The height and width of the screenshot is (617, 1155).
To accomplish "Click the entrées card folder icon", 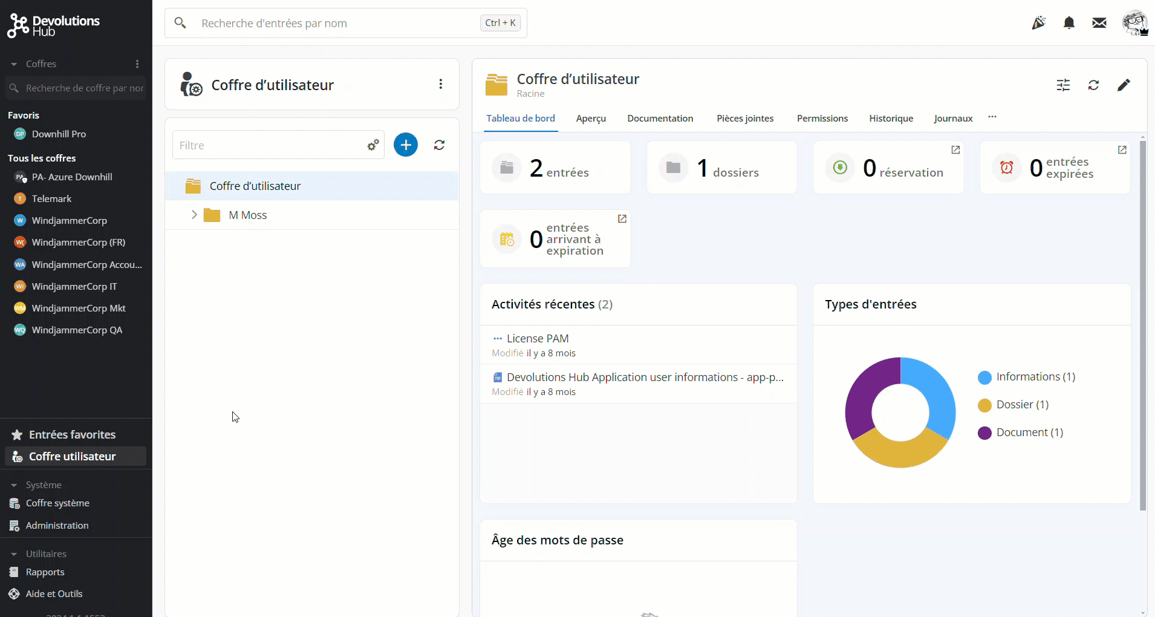I will [x=507, y=168].
